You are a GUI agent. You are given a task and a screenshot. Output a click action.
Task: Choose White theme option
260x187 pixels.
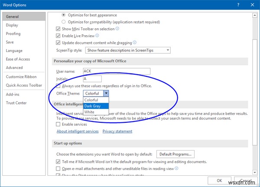96,112
